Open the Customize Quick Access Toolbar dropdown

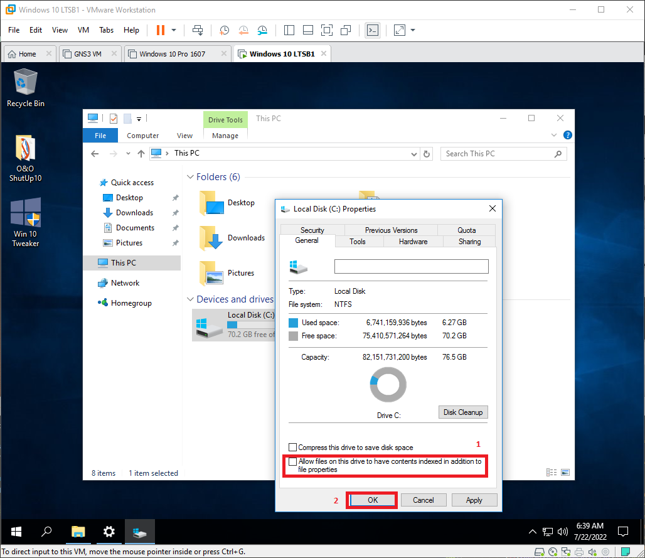point(139,119)
